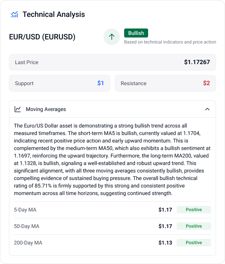Click the 'Based on technical indicators' subtitle

pyautogui.click(x=170, y=42)
